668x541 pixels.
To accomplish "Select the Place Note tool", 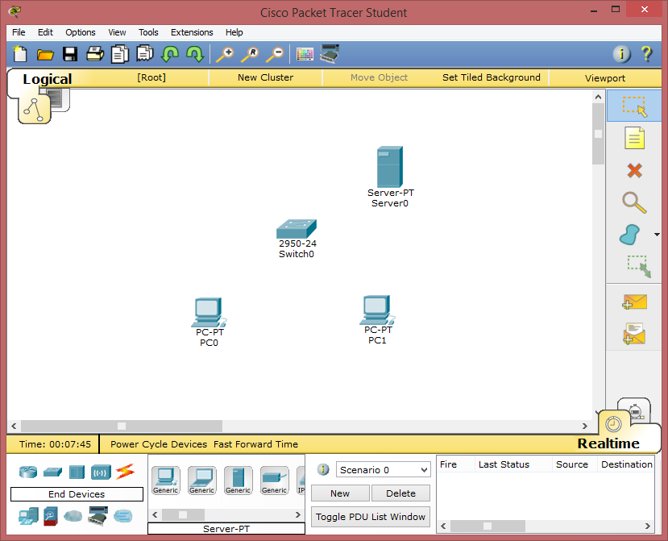I will (634, 138).
